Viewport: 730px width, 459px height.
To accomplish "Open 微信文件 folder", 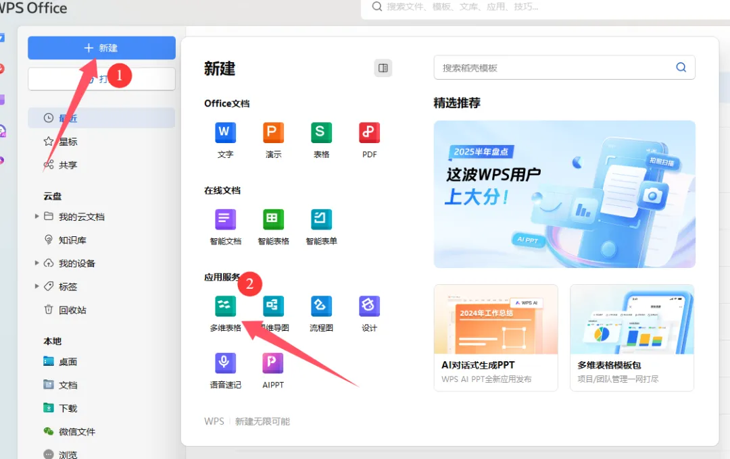I will [x=76, y=431].
